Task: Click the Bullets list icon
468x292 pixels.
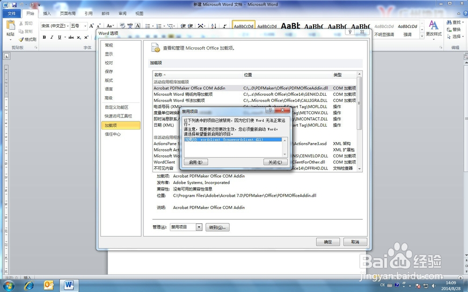Action: coord(149,26)
